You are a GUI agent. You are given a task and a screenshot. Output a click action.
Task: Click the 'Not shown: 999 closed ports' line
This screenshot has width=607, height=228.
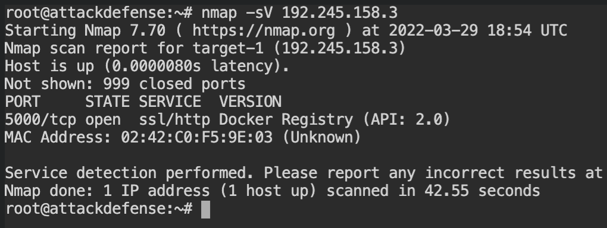[x=125, y=84]
